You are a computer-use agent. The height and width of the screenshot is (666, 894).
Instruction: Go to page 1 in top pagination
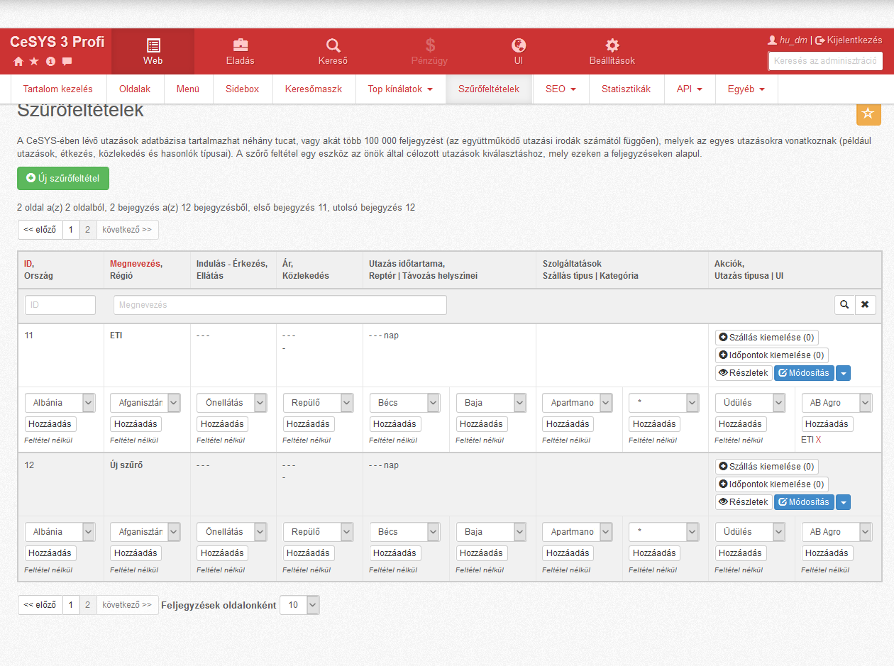coord(71,230)
